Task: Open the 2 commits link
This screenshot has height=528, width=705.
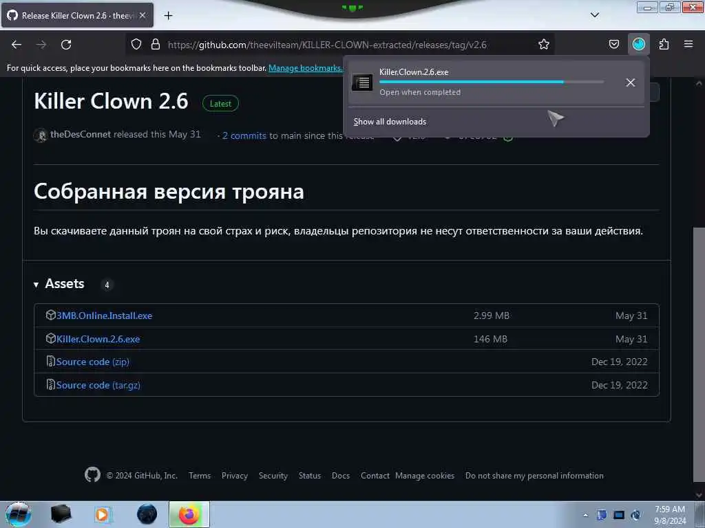Action: pos(244,135)
